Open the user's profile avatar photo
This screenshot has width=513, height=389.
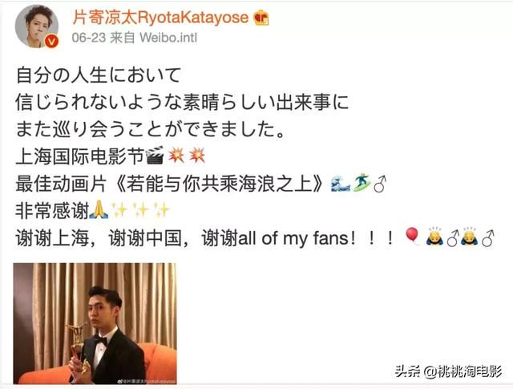click(37, 26)
